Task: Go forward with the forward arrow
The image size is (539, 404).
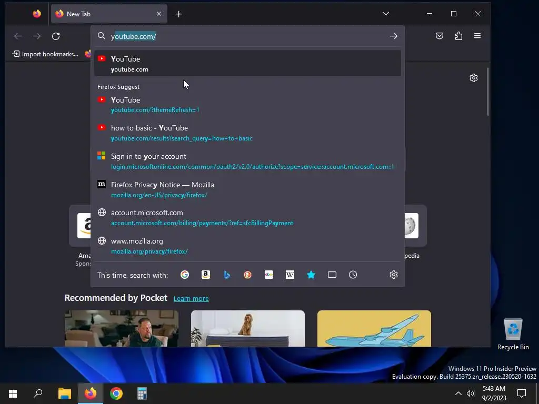Action: [x=37, y=36]
